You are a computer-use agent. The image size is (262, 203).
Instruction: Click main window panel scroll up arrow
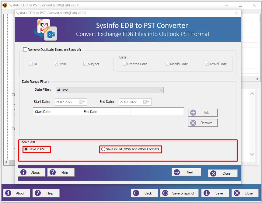coord(252,93)
